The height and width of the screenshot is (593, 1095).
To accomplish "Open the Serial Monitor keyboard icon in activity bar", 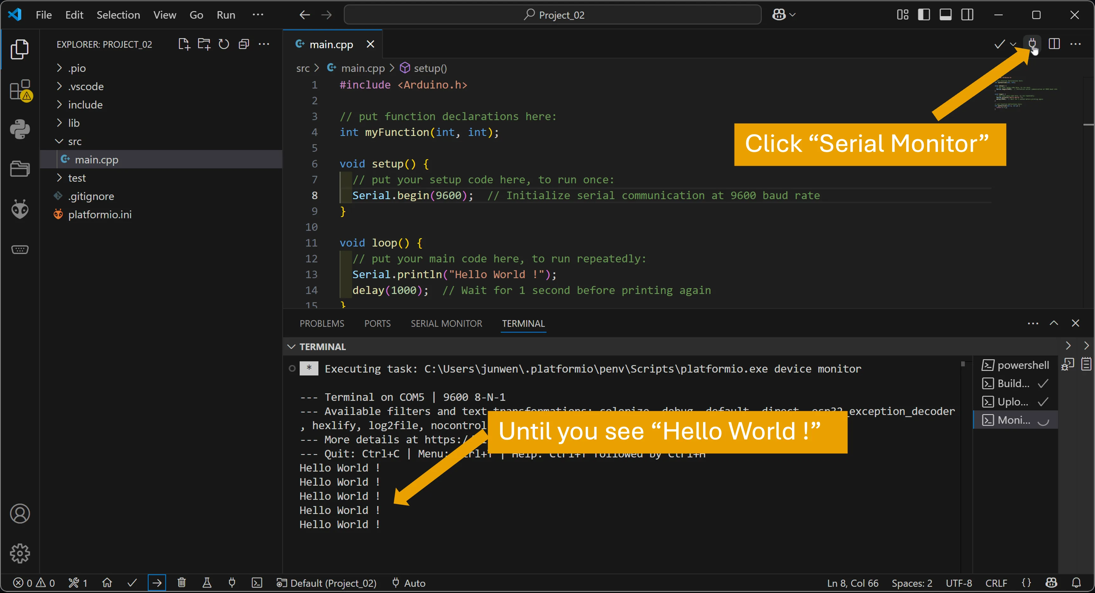I will coord(20,249).
